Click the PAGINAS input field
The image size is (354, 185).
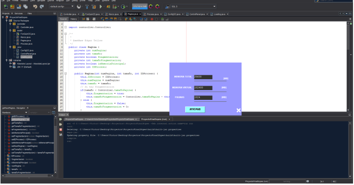click(x=203, y=98)
